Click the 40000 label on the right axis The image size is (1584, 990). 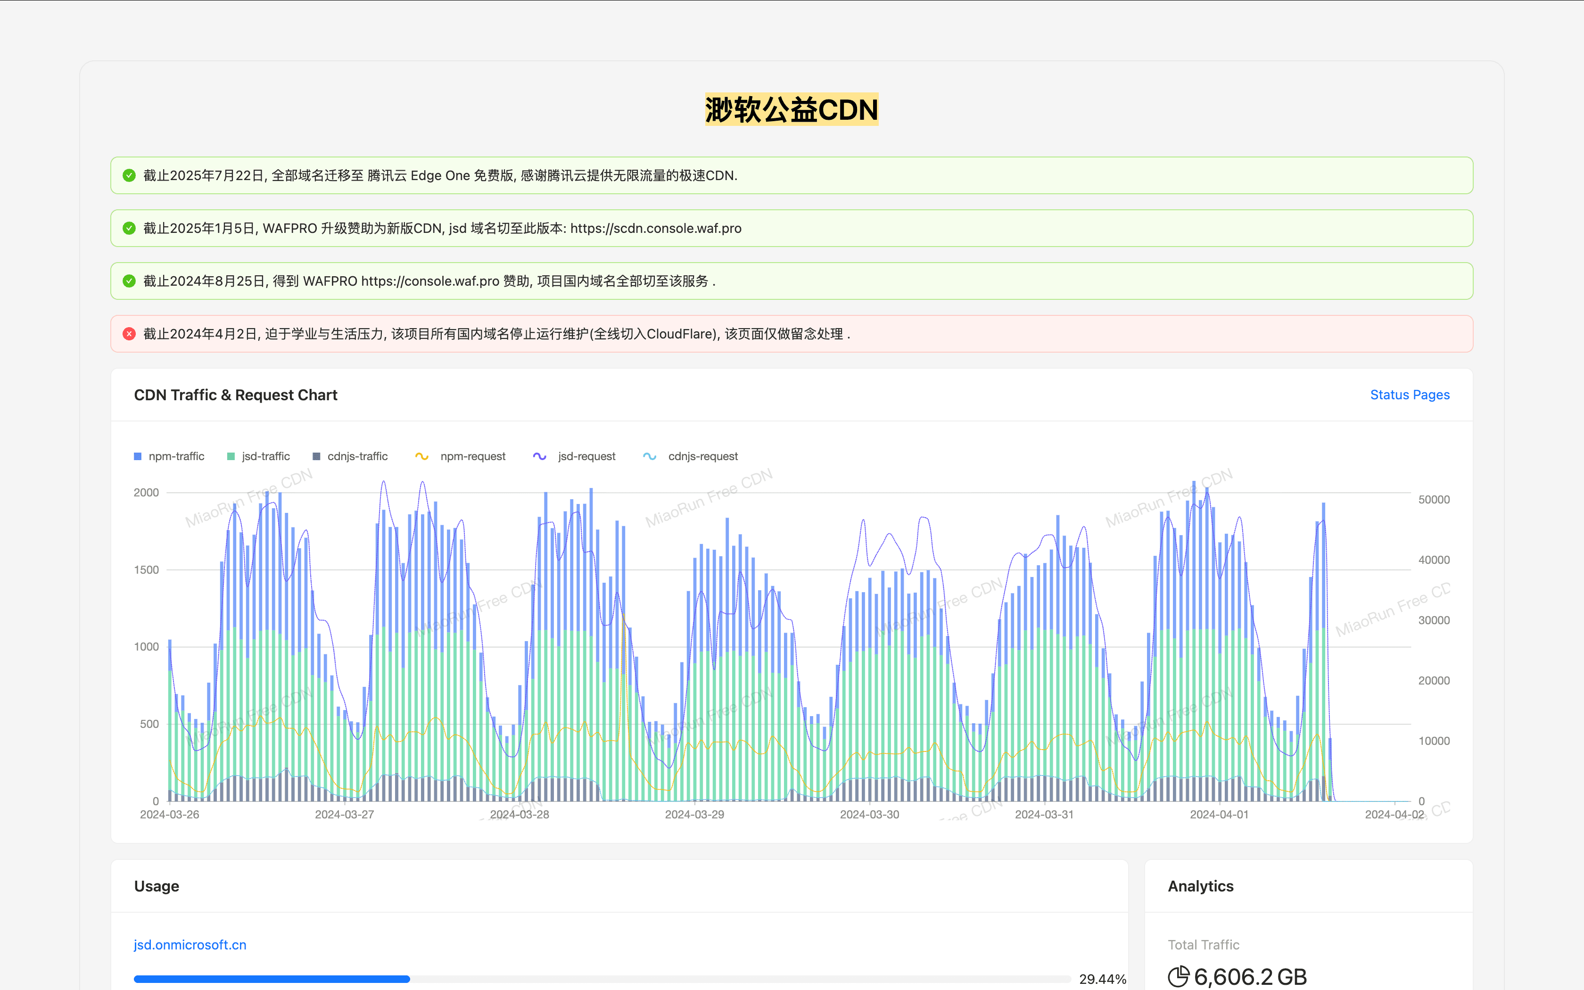click(x=1434, y=560)
